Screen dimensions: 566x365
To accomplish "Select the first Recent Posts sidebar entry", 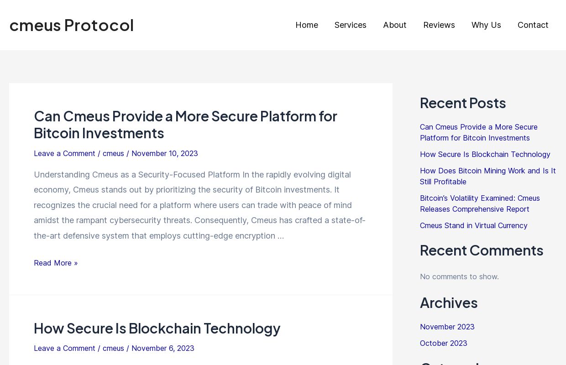I will point(478,132).
